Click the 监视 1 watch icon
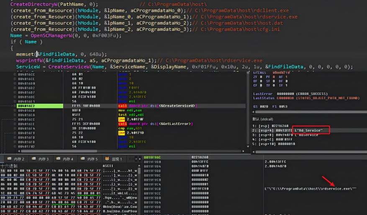The image size is (367, 215). coord(107,159)
